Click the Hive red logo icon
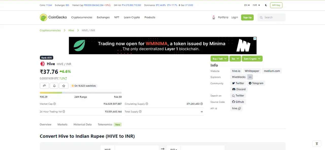 click(x=42, y=64)
